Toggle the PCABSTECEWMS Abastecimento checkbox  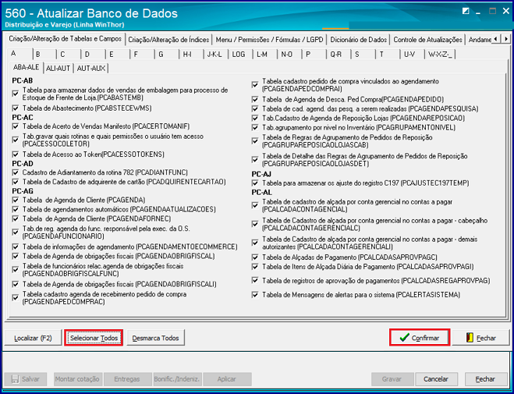[15, 108]
